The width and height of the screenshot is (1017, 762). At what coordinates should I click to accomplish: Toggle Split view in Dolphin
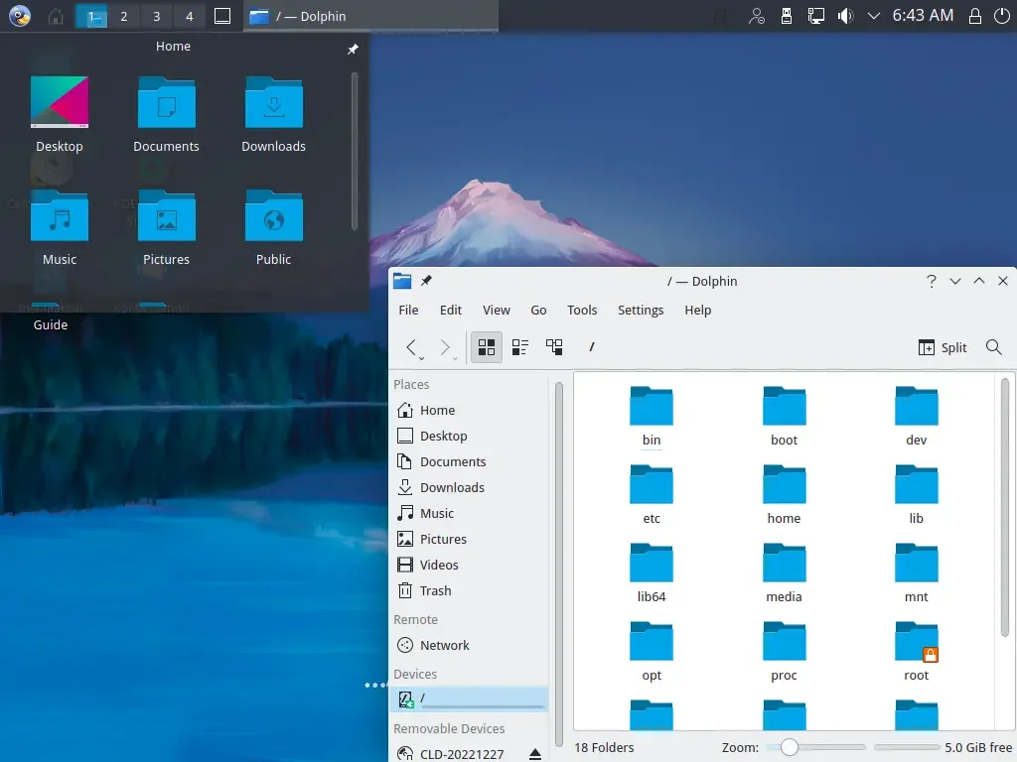pos(943,347)
